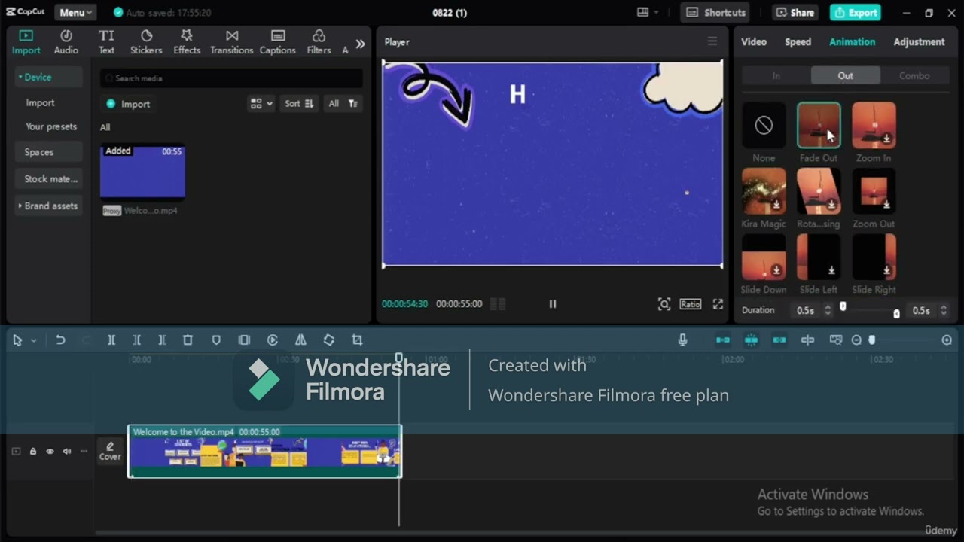Screen dimensions: 964x542
Task: Apply the Zoom In animation
Action: (x=874, y=125)
